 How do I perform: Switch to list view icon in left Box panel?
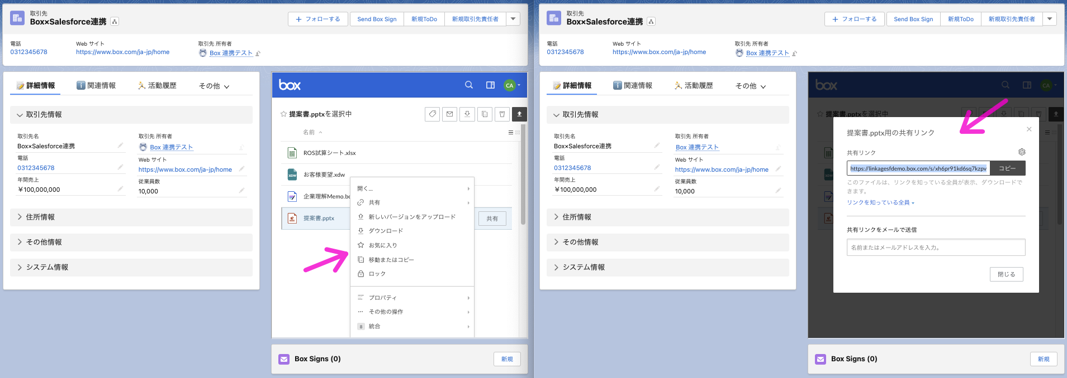(510, 132)
